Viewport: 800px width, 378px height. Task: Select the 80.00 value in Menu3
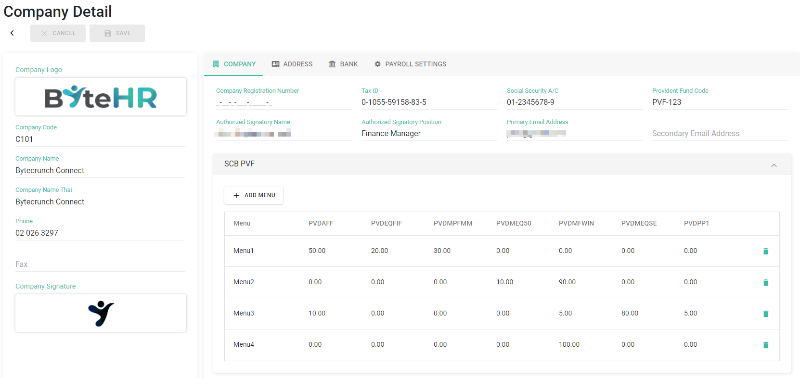630,314
